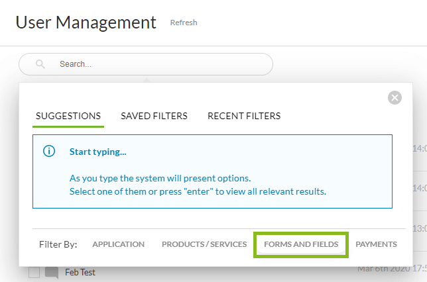
Task: Click the chat bubble icon beside Feb Test
Action: (x=52, y=272)
